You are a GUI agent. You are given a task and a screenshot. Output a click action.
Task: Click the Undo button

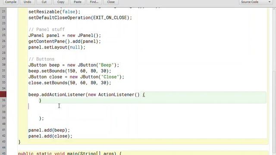pyautogui.click(x=27, y=2)
